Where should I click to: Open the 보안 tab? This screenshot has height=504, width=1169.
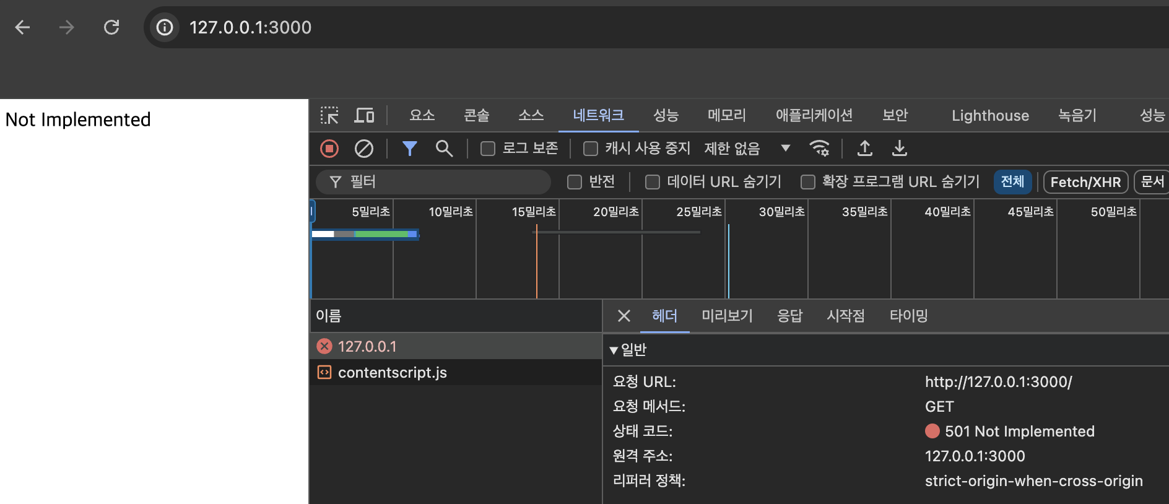tap(895, 115)
